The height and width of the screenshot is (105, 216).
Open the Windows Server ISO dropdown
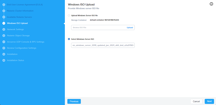pyautogui.click(x=103, y=45)
